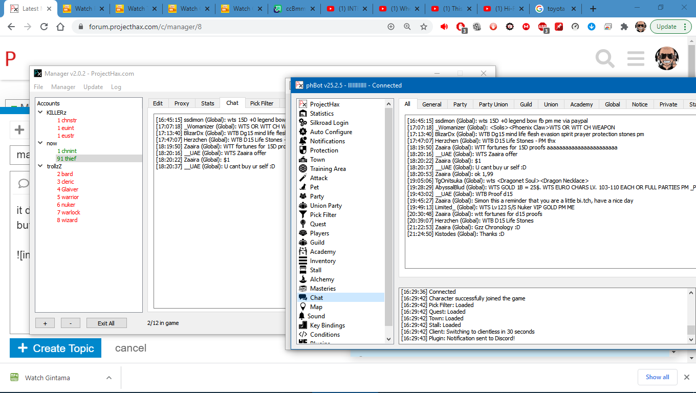Screen dimensions: 696x393
Task: Open Protection via its shield icon
Action: point(303,150)
